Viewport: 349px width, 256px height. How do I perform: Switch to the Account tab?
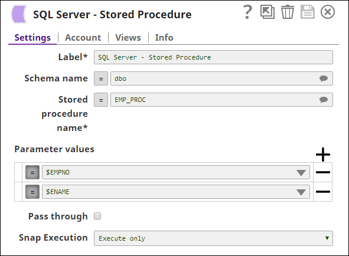(x=83, y=37)
